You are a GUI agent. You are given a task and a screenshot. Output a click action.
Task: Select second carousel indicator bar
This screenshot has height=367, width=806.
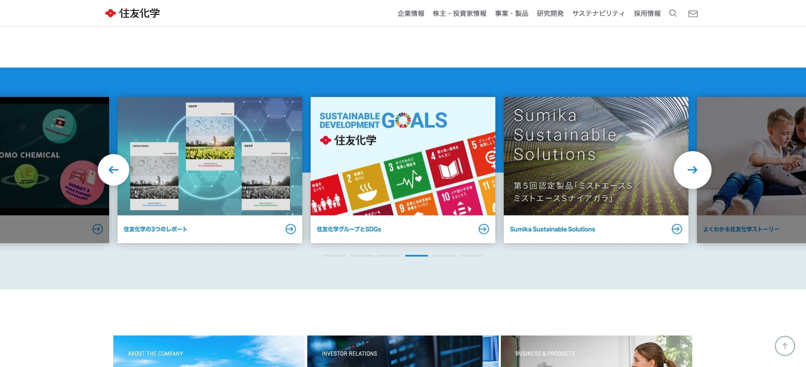pyautogui.click(x=362, y=256)
